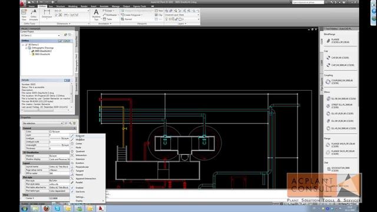Viewport: 377px width, 212px height.
Task: Click the Windows Start button
Action: click(24, 208)
